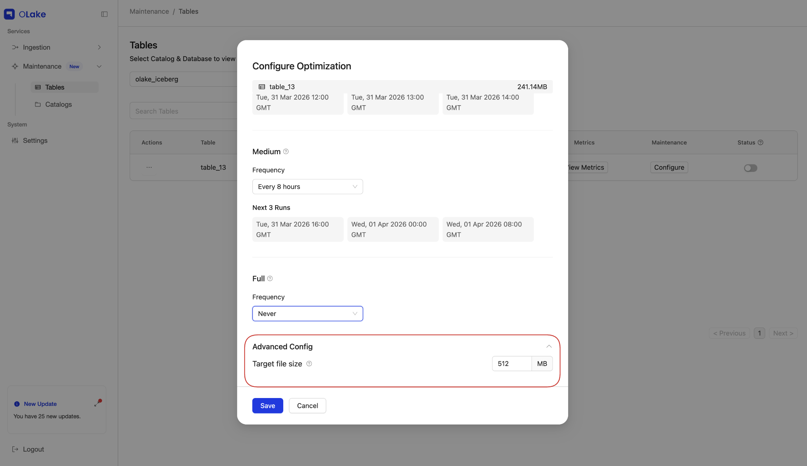Open the actions ellipsis for table_13

pyautogui.click(x=149, y=167)
